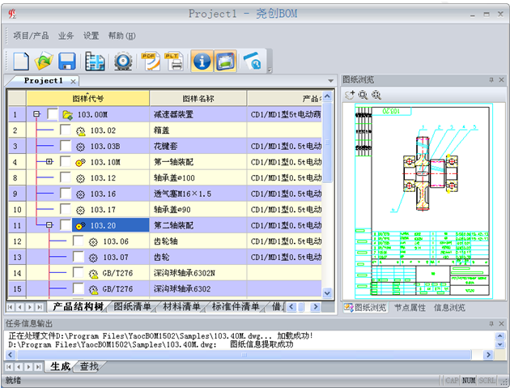This screenshot has height=388, width=510.
Task: Toggle the drawing preview picture icon
Action: 225,61
